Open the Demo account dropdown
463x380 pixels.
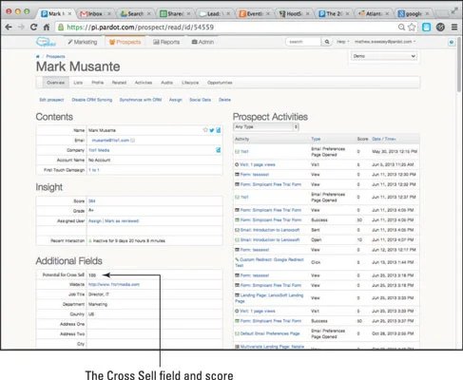pos(384,56)
